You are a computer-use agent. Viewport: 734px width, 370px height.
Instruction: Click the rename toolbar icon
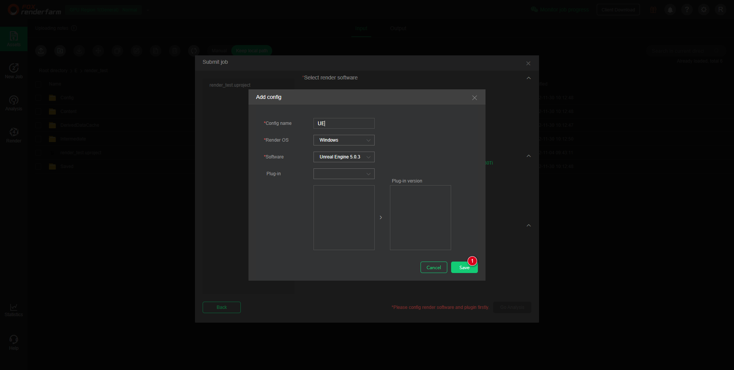point(136,50)
